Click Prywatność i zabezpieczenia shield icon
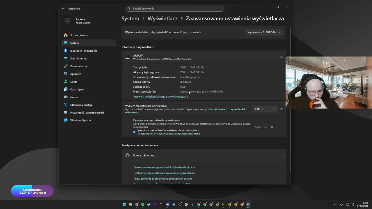This screenshot has height=209, width=372. [66, 113]
